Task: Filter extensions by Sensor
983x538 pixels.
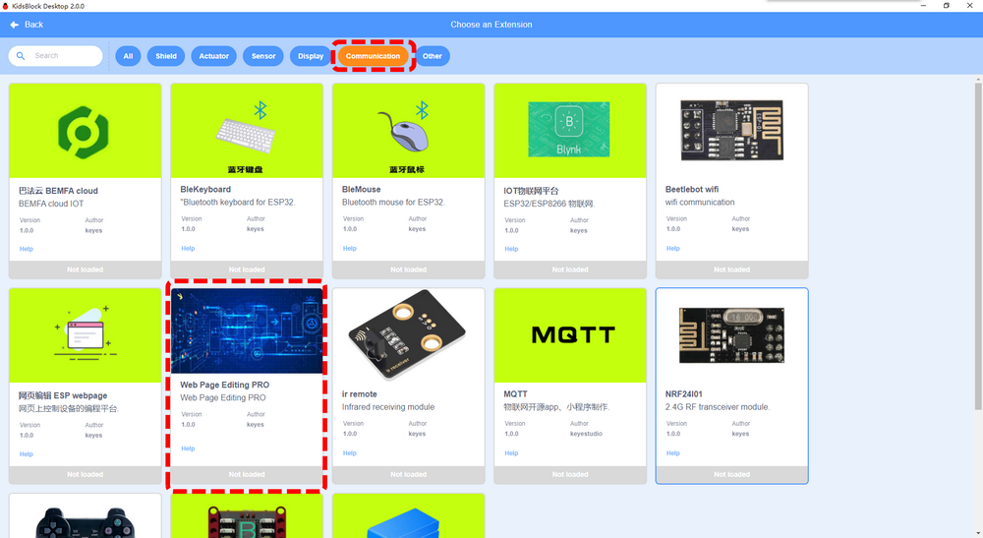Action: click(x=263, y=56)
